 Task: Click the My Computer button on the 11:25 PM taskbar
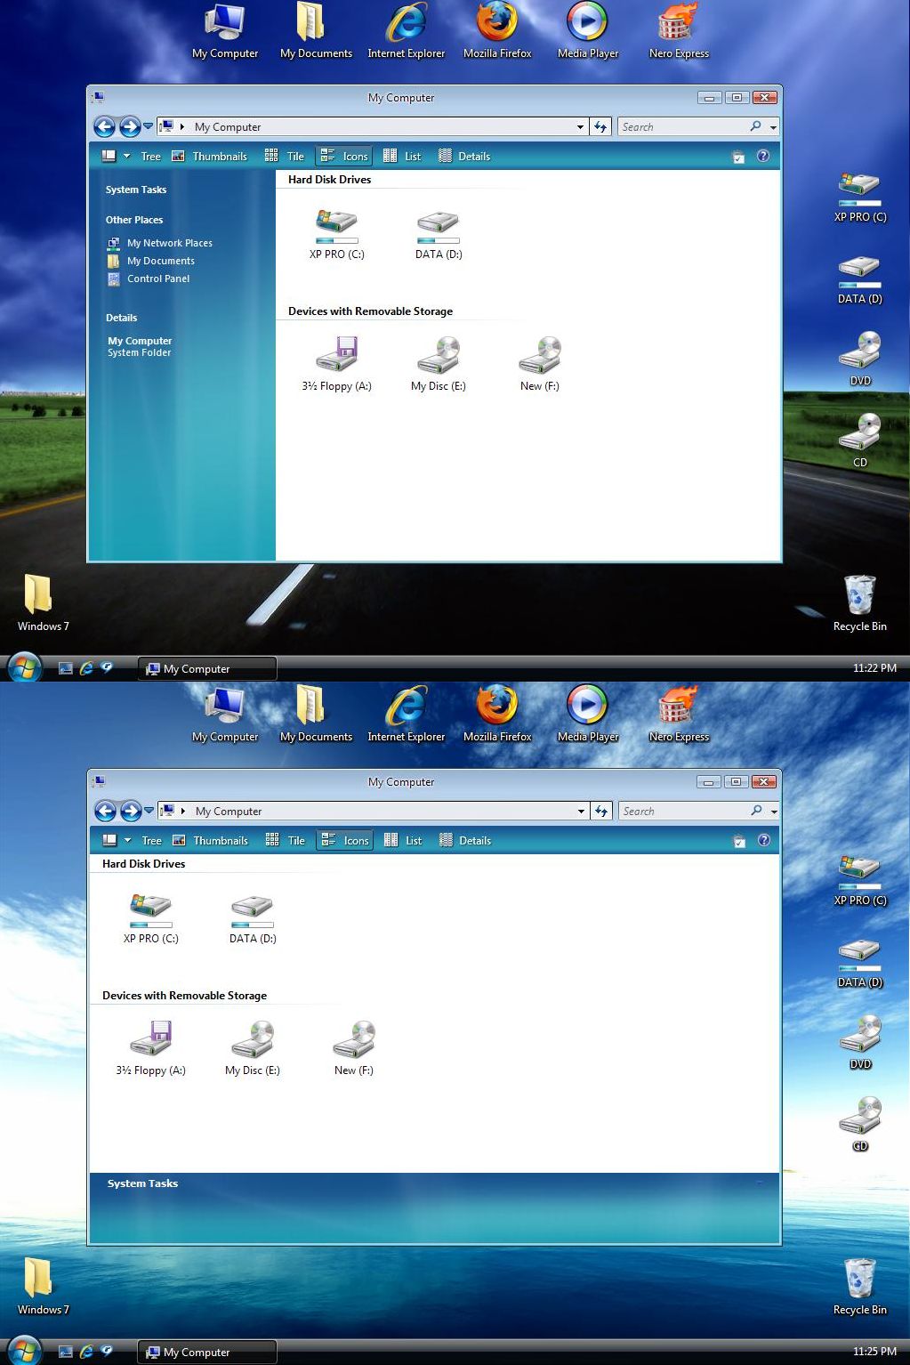pyautogui.click(x=206, y=1353)
